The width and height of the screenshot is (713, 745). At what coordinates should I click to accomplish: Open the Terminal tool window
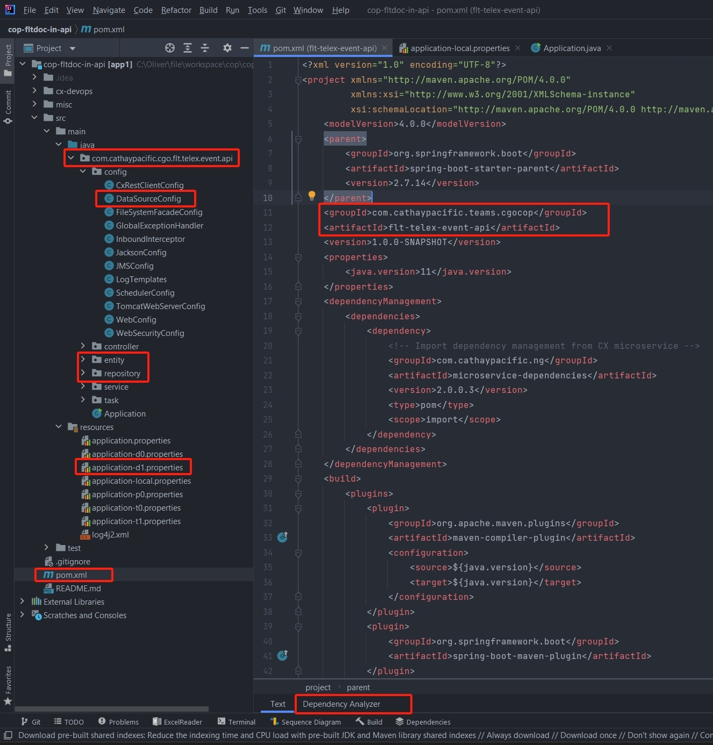(x=237, y=722)
